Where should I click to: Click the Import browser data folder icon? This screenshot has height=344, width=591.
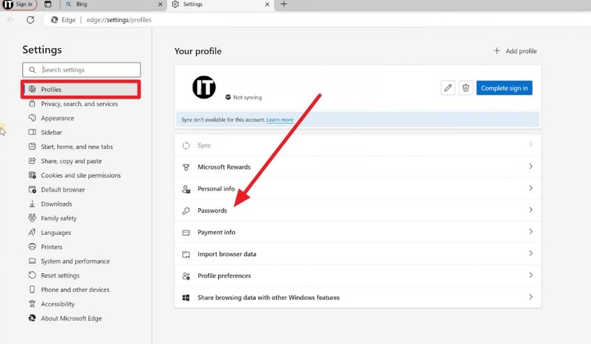pos(186,254)
